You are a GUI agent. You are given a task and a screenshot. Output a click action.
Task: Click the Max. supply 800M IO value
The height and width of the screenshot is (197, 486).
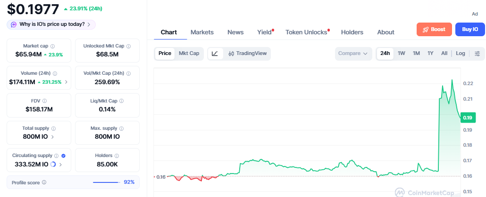[107, 137]
